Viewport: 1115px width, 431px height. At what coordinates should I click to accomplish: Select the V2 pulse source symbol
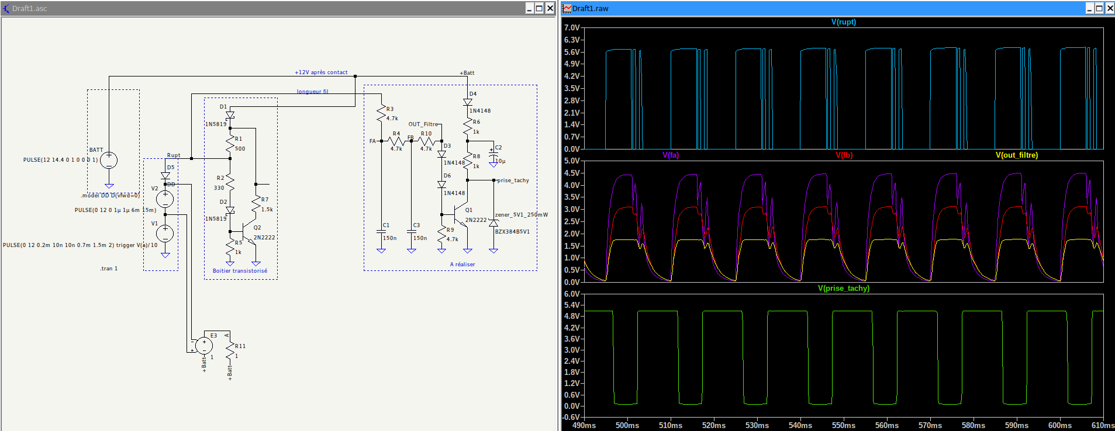tap(165, 199)
